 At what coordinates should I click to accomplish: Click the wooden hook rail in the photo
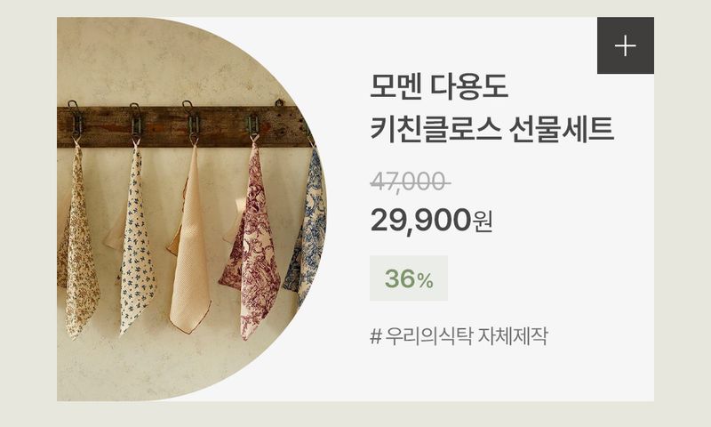tap(185, 126)
